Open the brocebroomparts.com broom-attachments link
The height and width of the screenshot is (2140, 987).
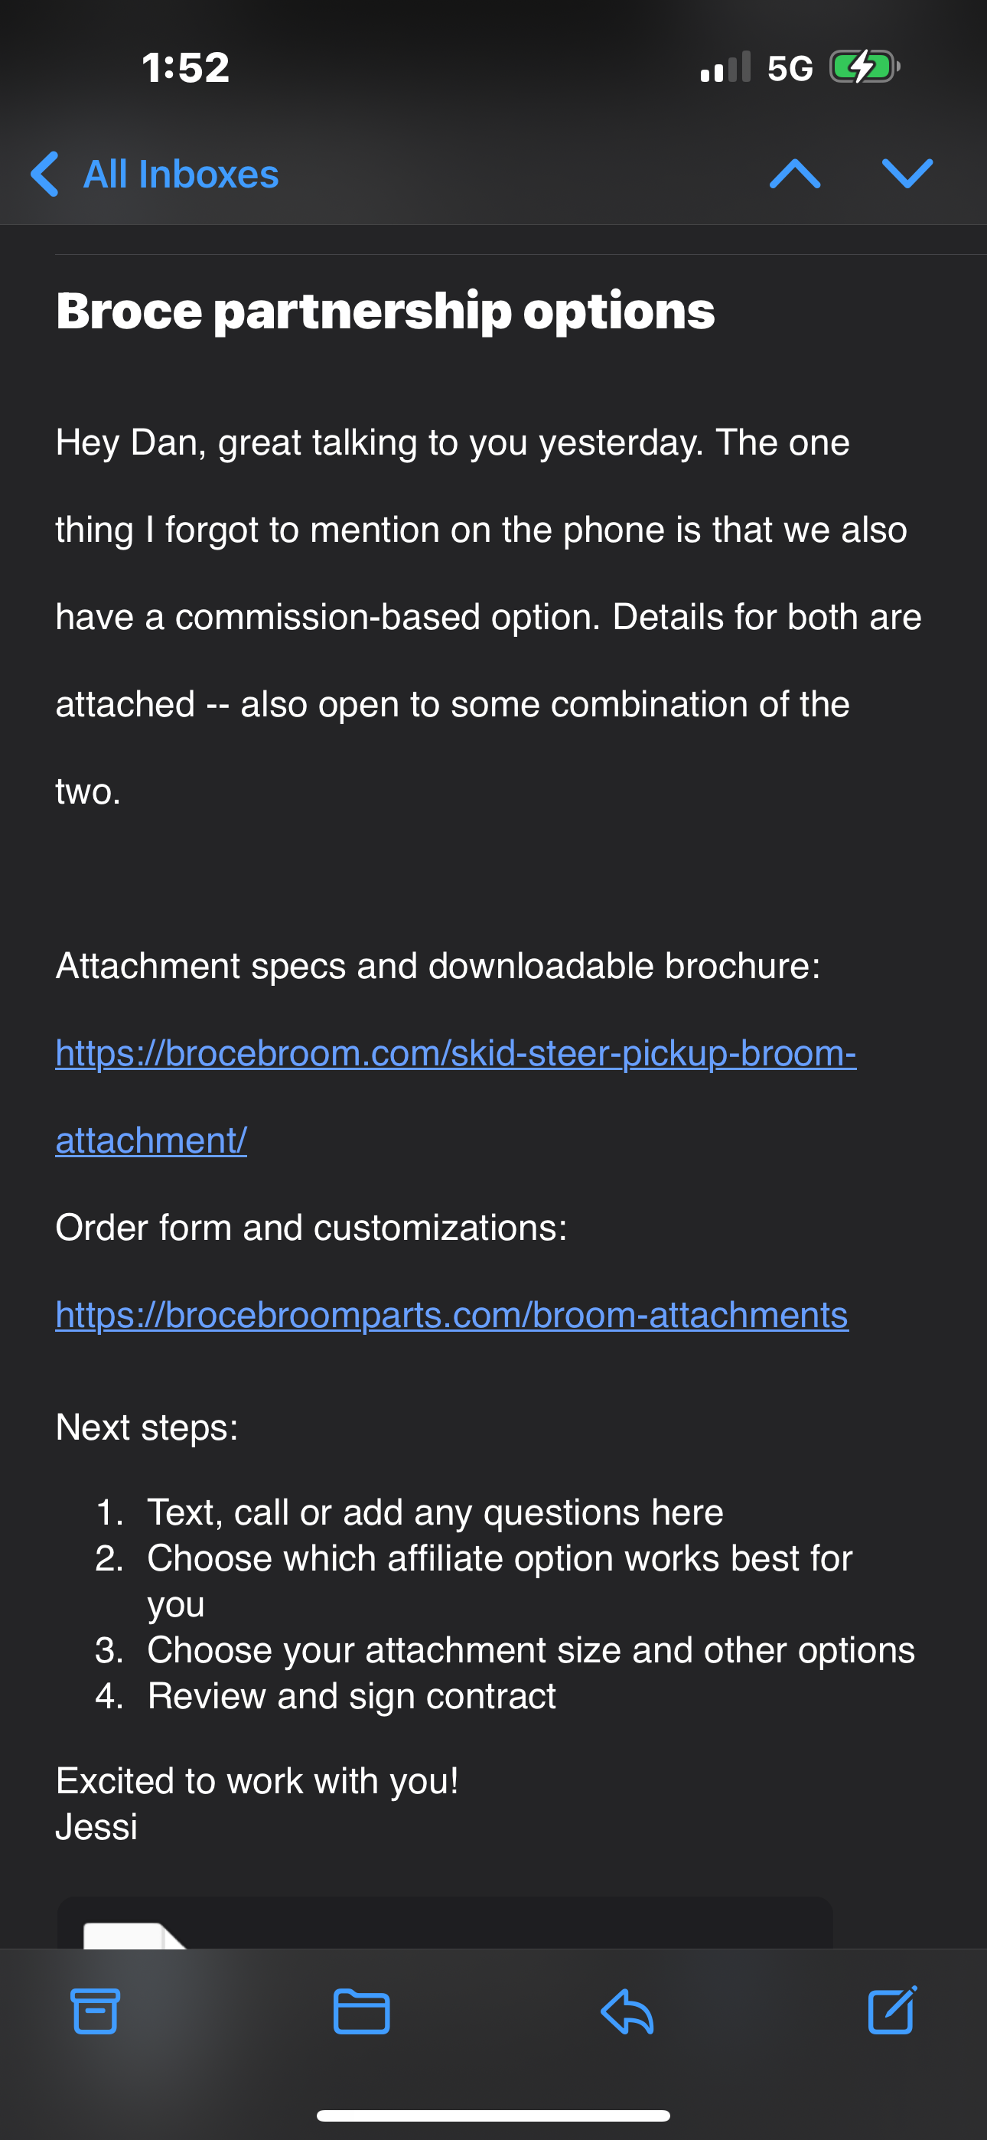click(x=452, y=1315)
